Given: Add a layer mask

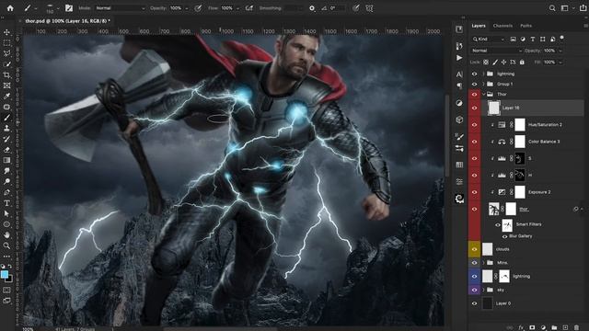Looking at the screenshot, I should 532,327.
